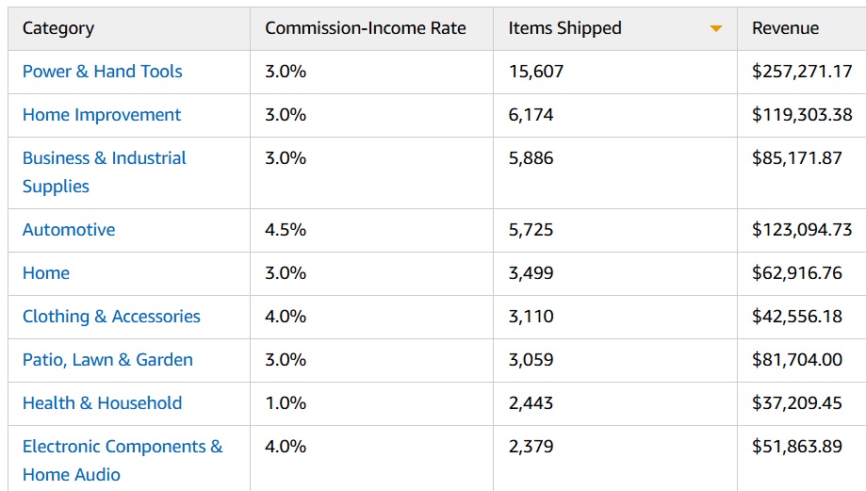Sort by Commission-Income Rate column header
The height and width of the screenshot is (491, 866).
tap(366, 28)
